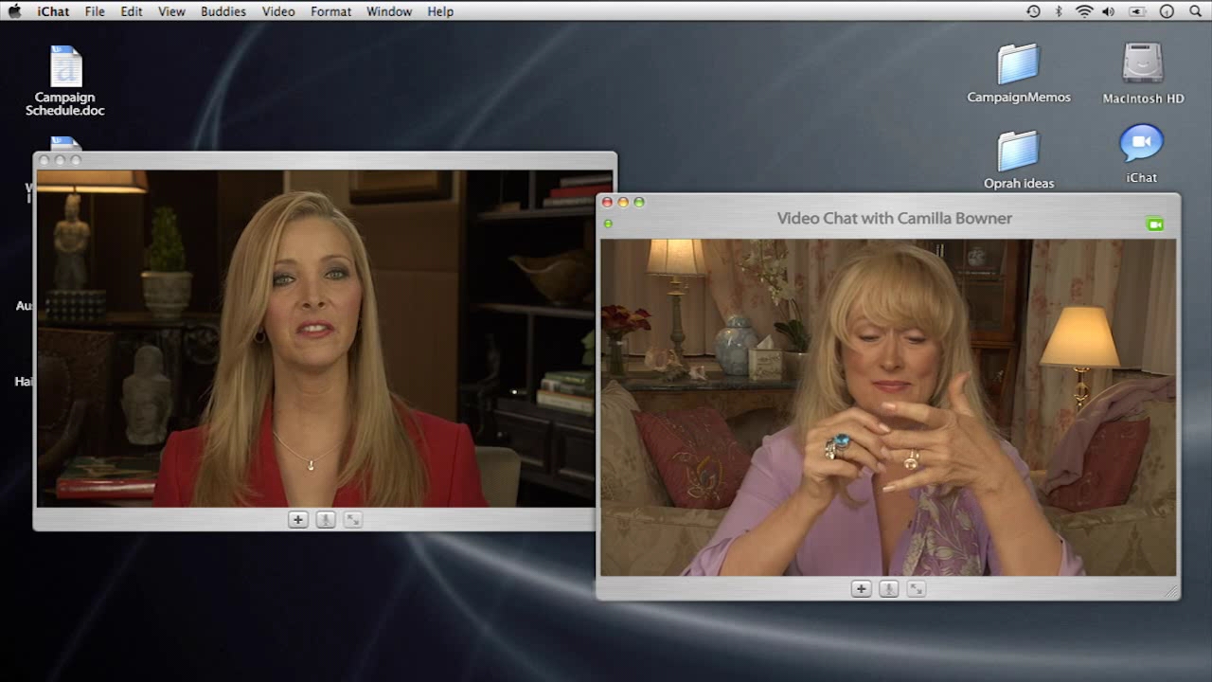1212x682 pixels.
Task: Open the Video menu
Action: click(x=278, y=11)
